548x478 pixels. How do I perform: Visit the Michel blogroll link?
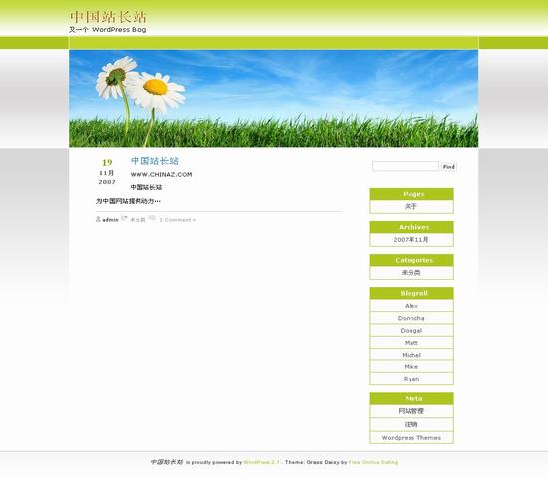411,355
